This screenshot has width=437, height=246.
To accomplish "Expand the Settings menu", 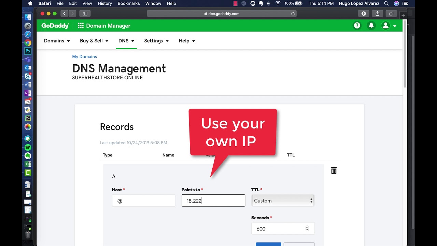I will point(157,41).
